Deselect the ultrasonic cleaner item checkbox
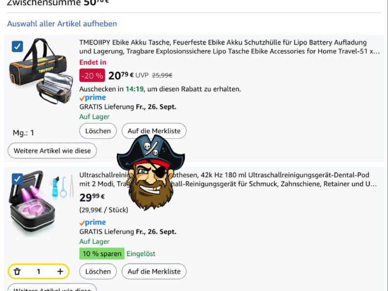Screen dimensions: 388x291 point(17,179)
